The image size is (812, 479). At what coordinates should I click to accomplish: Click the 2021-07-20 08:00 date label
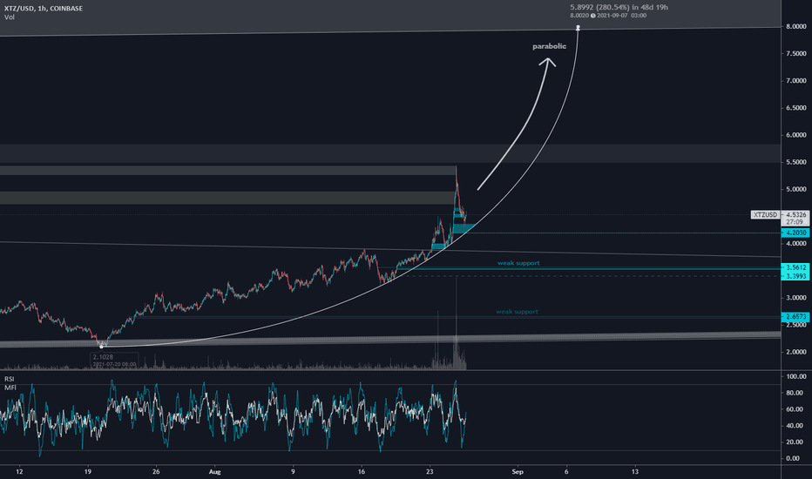pos(114,365)
